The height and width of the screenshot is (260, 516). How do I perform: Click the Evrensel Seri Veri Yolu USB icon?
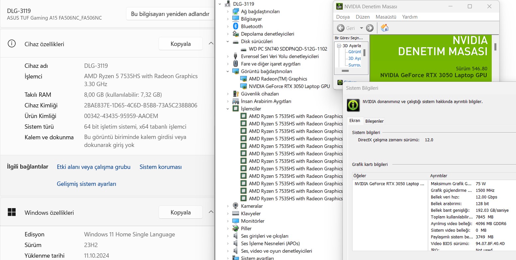click(x=236, y=56)
